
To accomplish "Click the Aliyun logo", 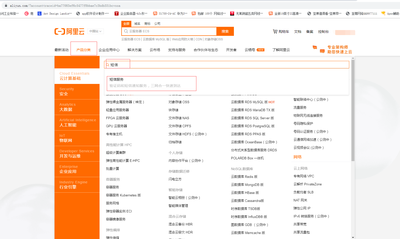I will [x=70, y=31].
